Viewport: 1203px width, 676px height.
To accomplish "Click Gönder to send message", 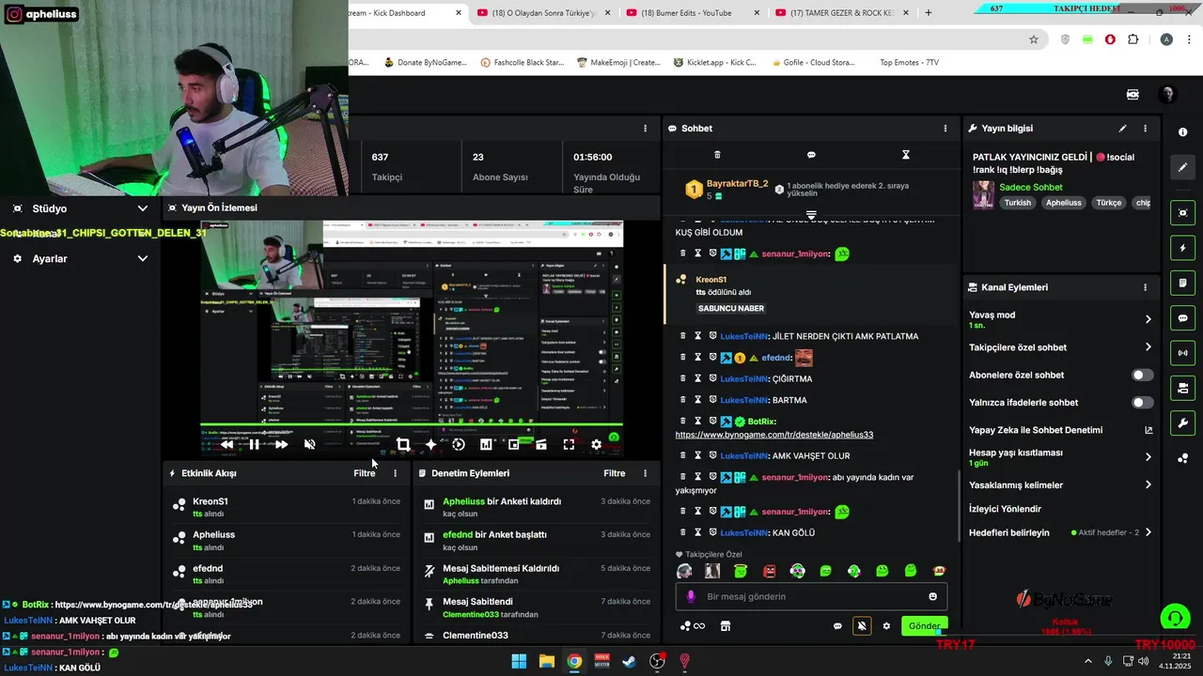I will (924, 626).
